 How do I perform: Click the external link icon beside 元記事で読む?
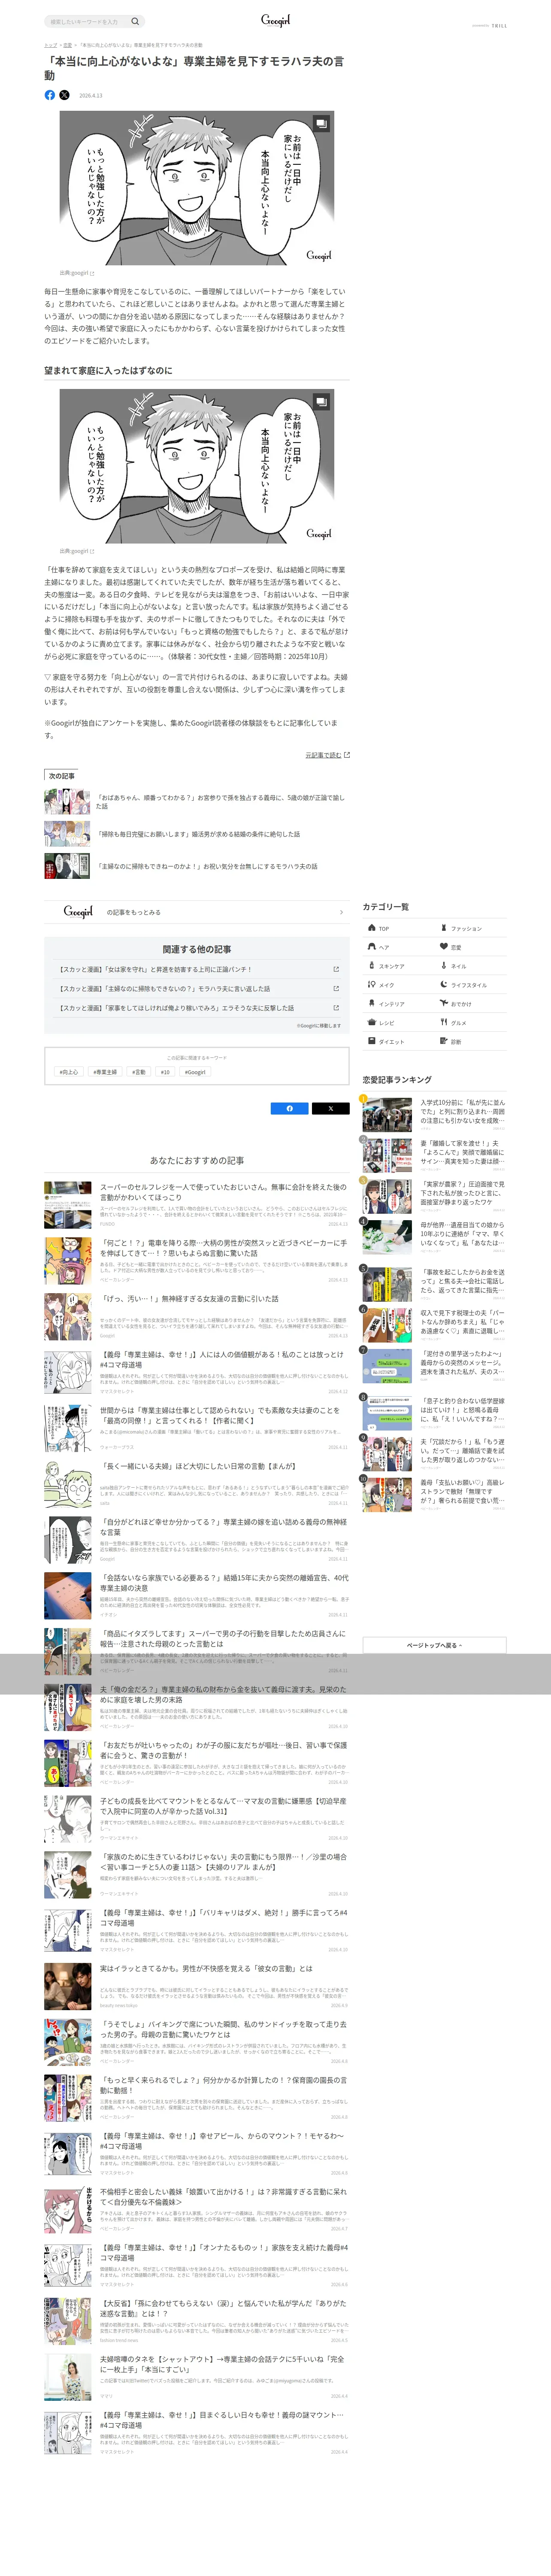coord(347,755)
